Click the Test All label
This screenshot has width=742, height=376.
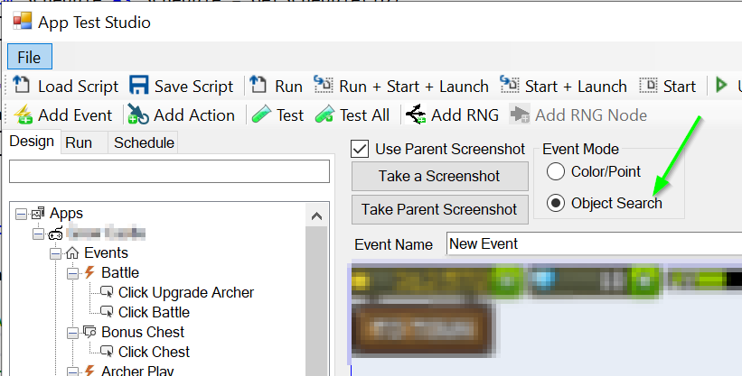coord(364,115)
